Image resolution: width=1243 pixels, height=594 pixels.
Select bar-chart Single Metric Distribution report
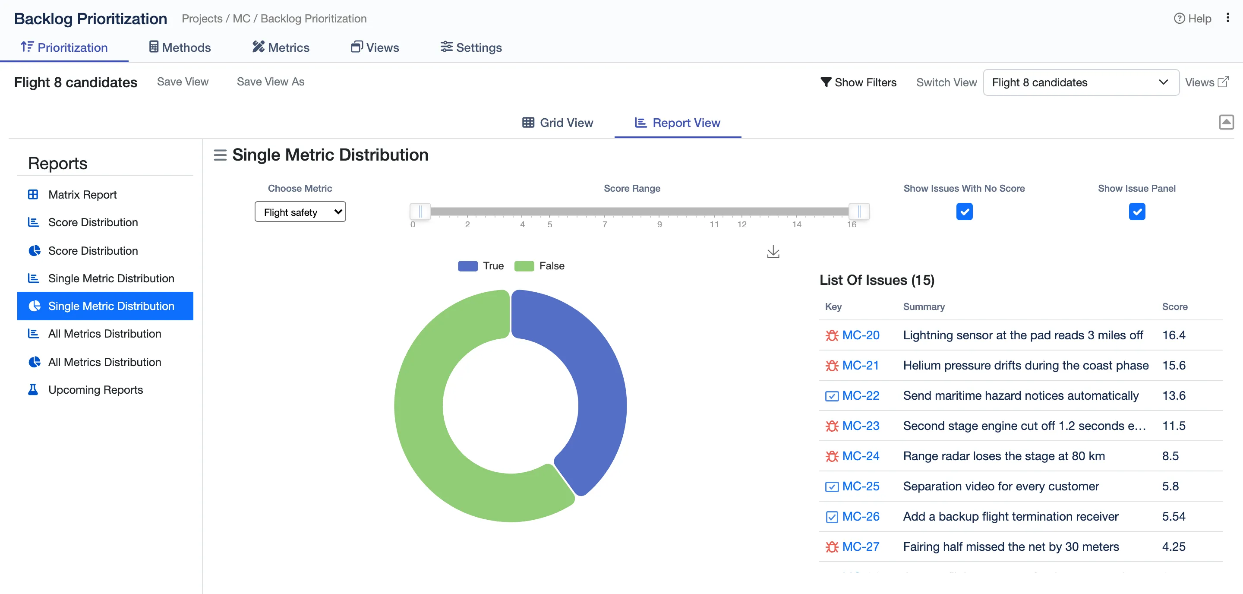[105, 278]
